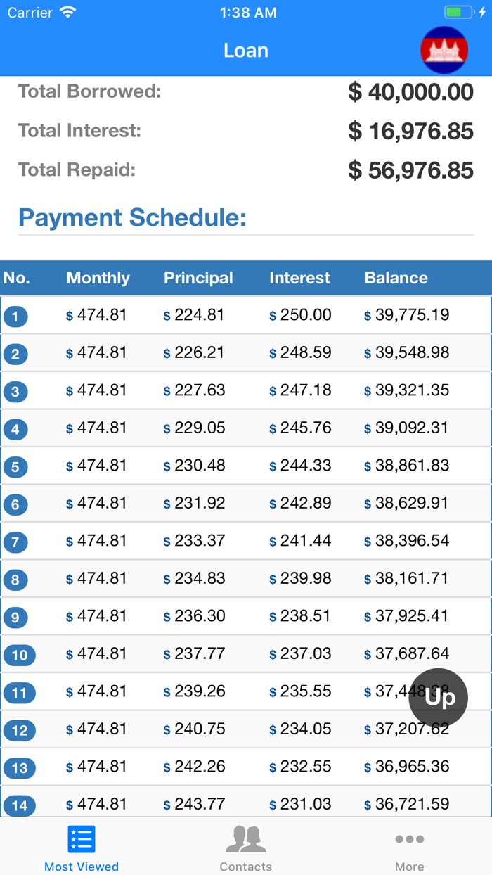Open the More tab
This screenshot has width=492, height=875.
pyautogui.click(x=410, y=848)
